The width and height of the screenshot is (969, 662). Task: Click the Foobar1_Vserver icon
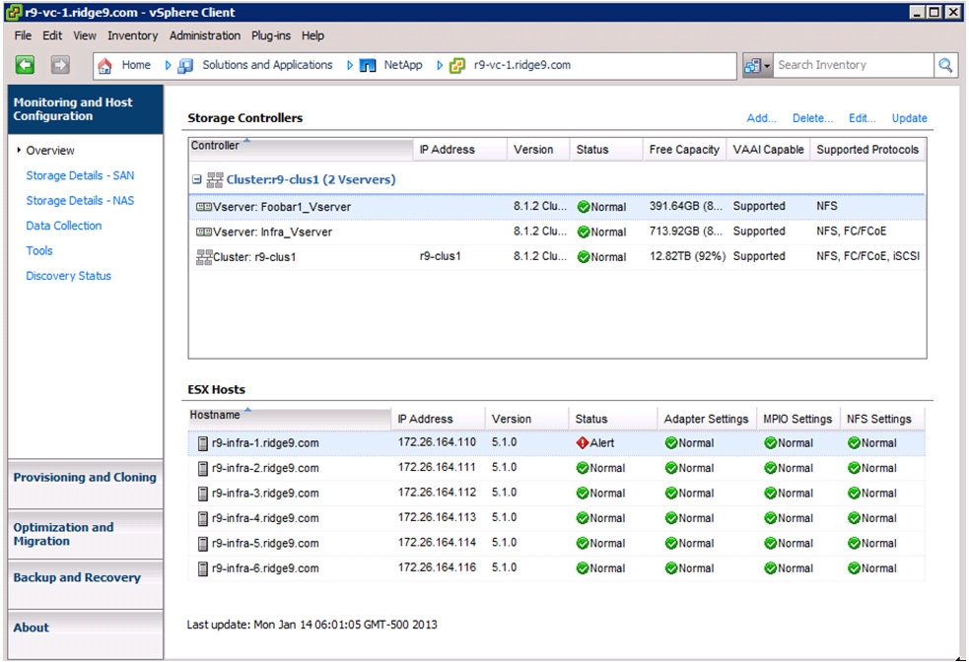pos(204,207)
